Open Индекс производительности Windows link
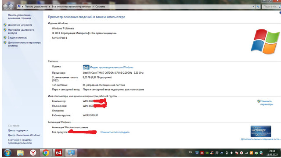 pos(112,67)
